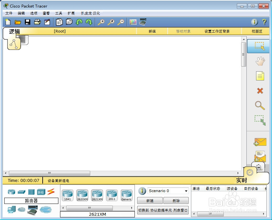Pick the 2621XM router
Image resolution: width=272 pixels, height=220 pixels.
pos(97,195)
